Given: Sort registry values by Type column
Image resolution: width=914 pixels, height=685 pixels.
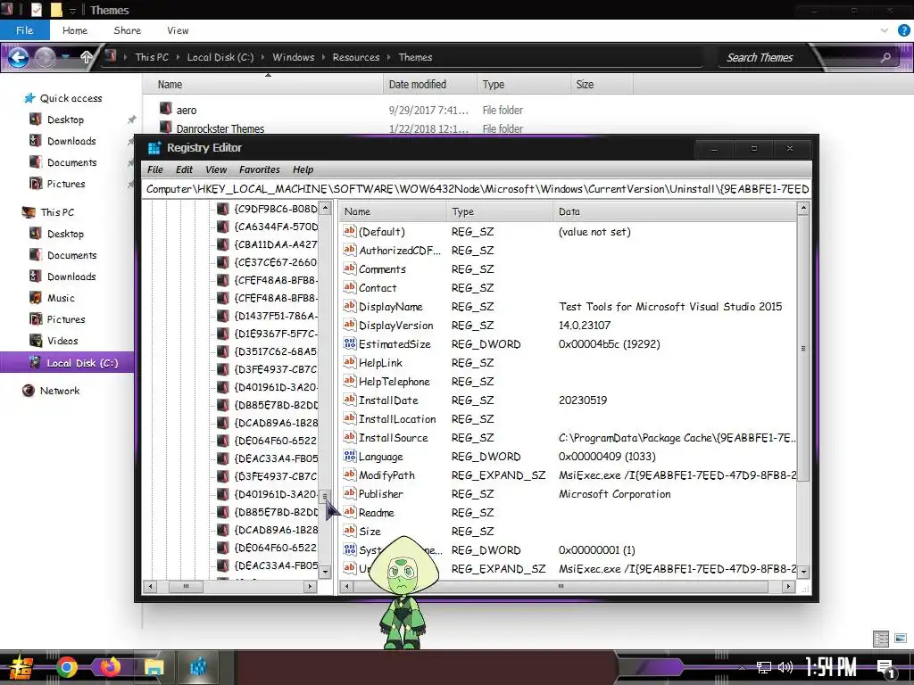Looking at the screenshot, I should pyautogui.click(x=499, y=211).
